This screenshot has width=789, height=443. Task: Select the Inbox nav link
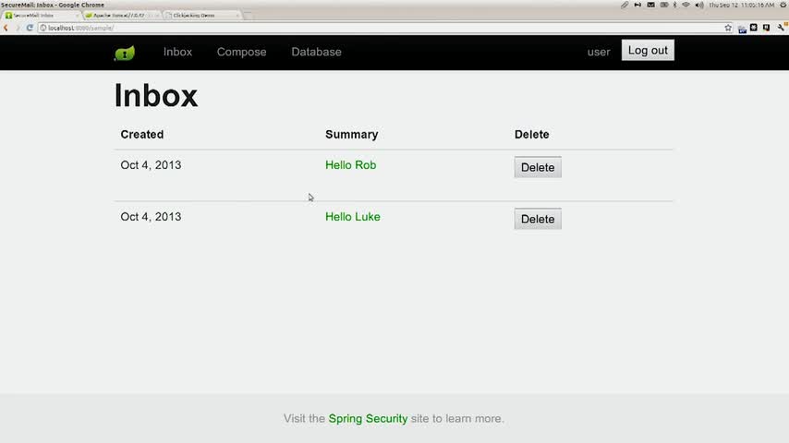pos(177,52)
